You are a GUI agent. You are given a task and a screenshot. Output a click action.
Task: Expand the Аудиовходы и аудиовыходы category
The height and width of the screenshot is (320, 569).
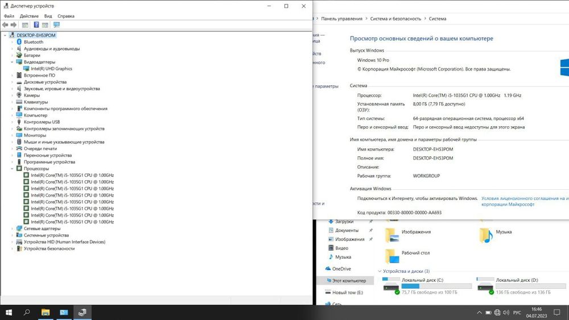pos(12,48)
